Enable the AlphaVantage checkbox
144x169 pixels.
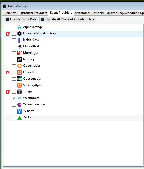[x=14, y=27]
